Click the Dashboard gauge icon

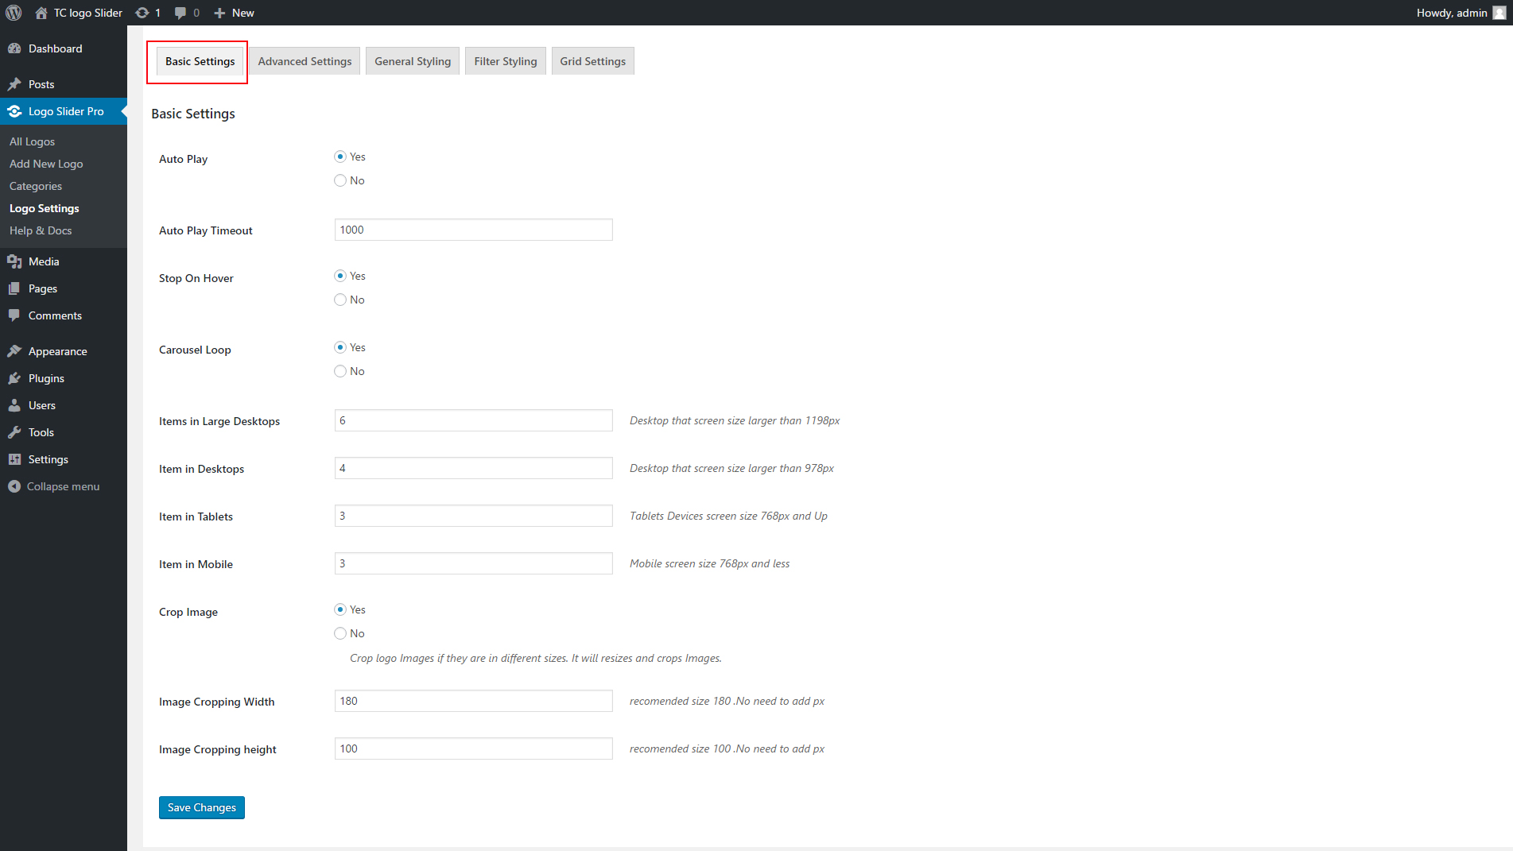tap(14, 48)
